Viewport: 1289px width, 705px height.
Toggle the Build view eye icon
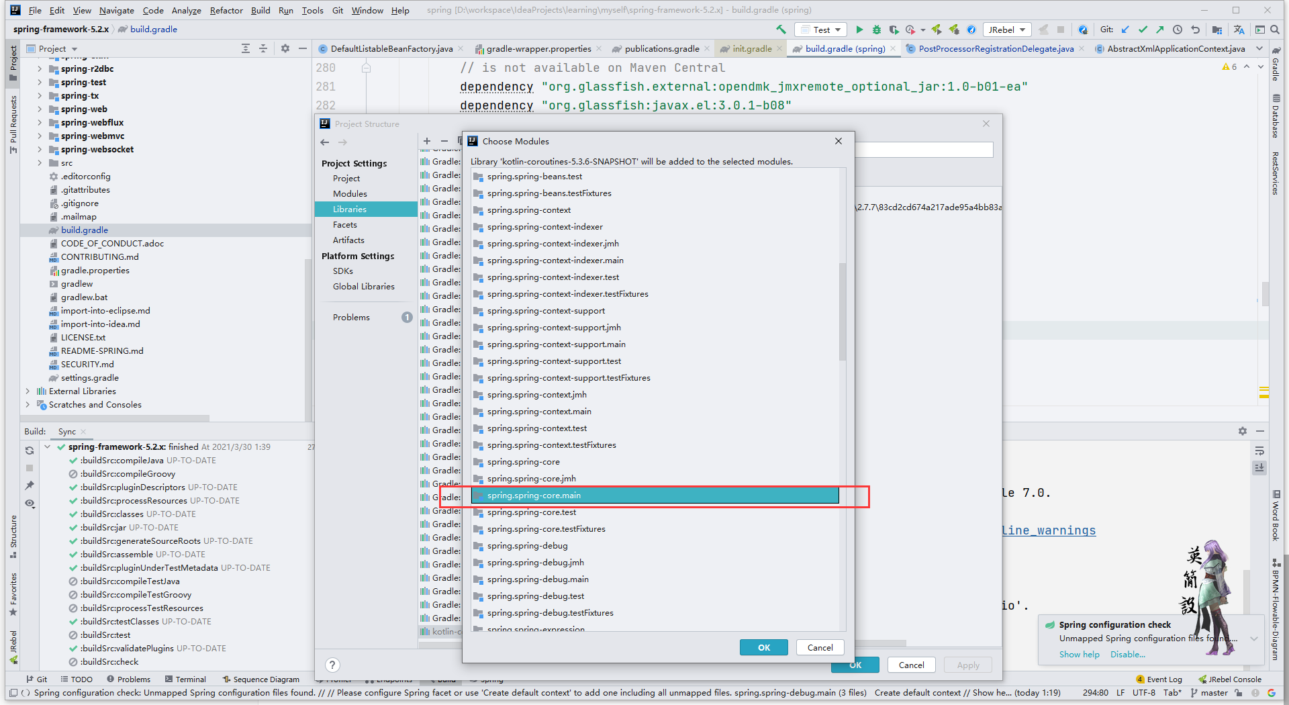point(30,504)
